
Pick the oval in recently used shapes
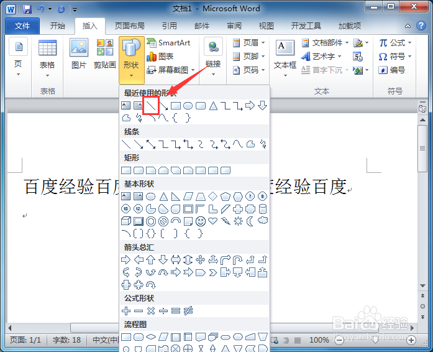coord(188,106)
